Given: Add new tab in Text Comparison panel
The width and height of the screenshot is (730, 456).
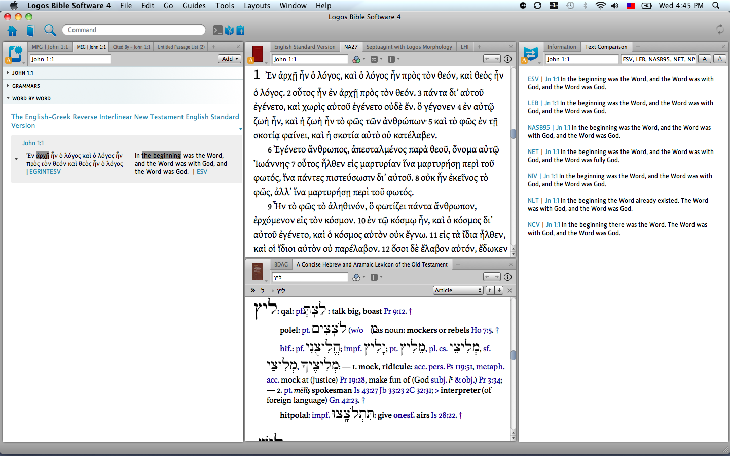Looking at the screenshot, I should tap(638, 47).
